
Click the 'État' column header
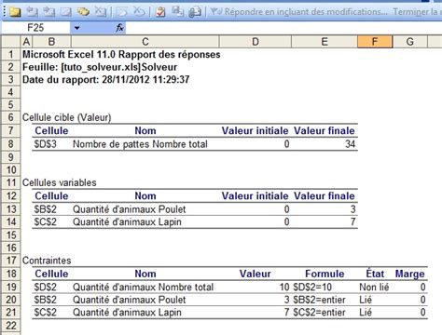point(375,274)
